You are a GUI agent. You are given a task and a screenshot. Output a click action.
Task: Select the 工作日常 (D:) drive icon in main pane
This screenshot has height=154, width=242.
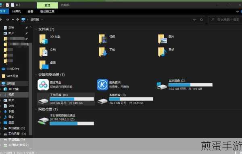point(43,101)
